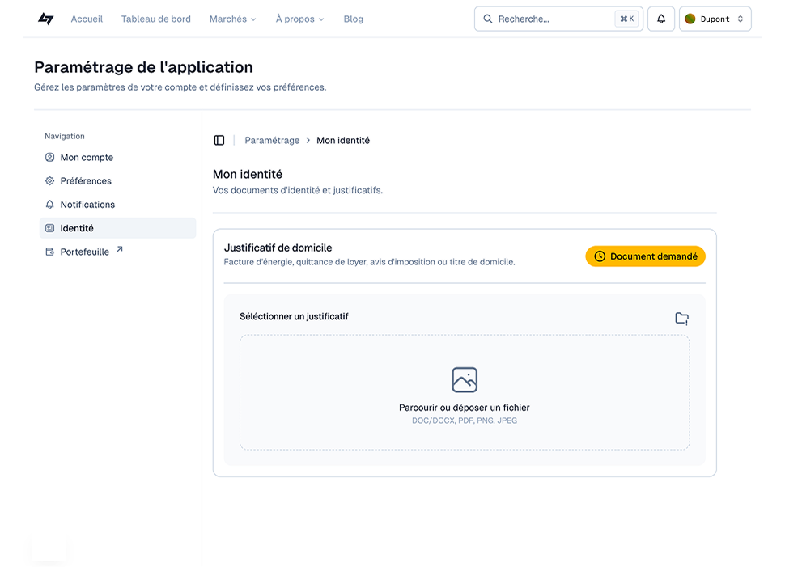
Task: Open Préférences in sidebar navigation
Action: 86,181
